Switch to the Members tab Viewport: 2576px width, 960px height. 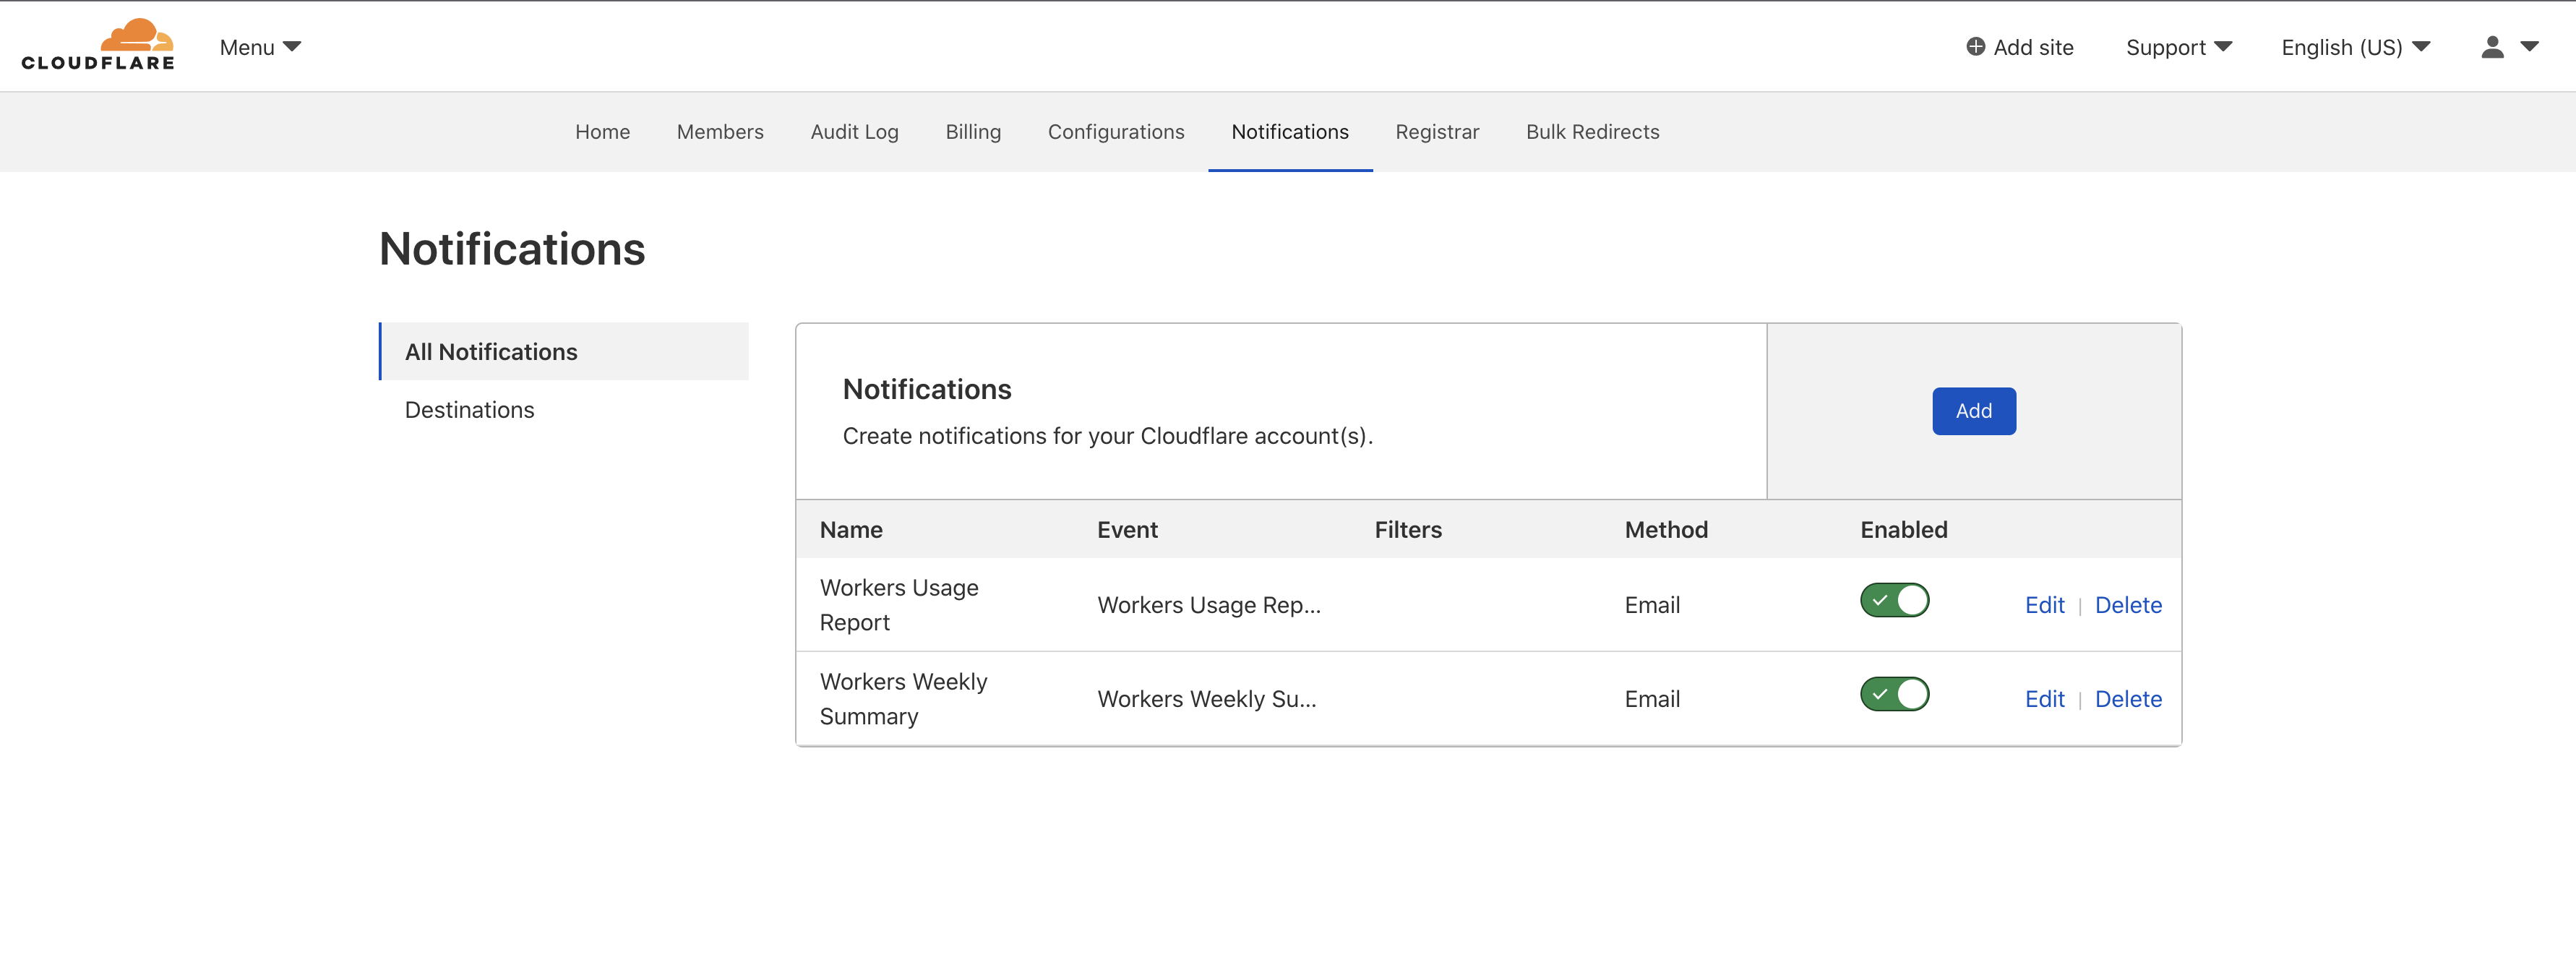pyautogui.click(x=720, y=131)
